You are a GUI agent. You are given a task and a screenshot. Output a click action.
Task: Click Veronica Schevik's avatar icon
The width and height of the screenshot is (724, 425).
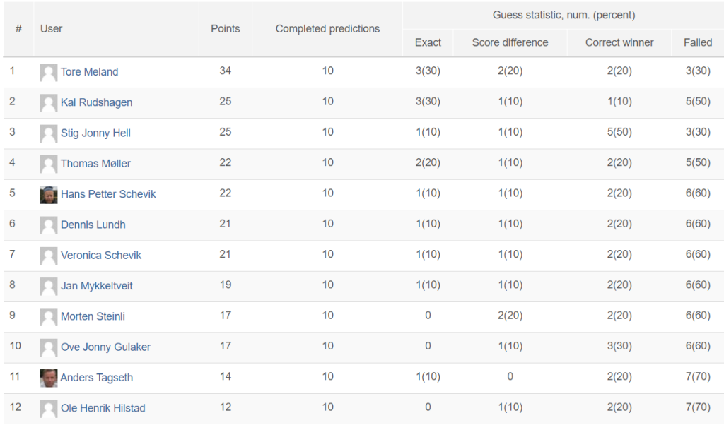coord(48,256)
